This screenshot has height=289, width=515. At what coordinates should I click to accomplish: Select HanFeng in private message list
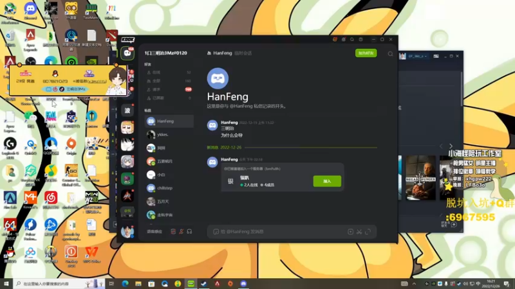[x=169, y=121]
